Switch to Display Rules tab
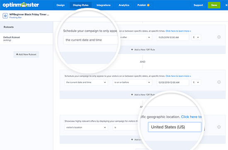Screen dimensions: 228x150 (80, 5)
